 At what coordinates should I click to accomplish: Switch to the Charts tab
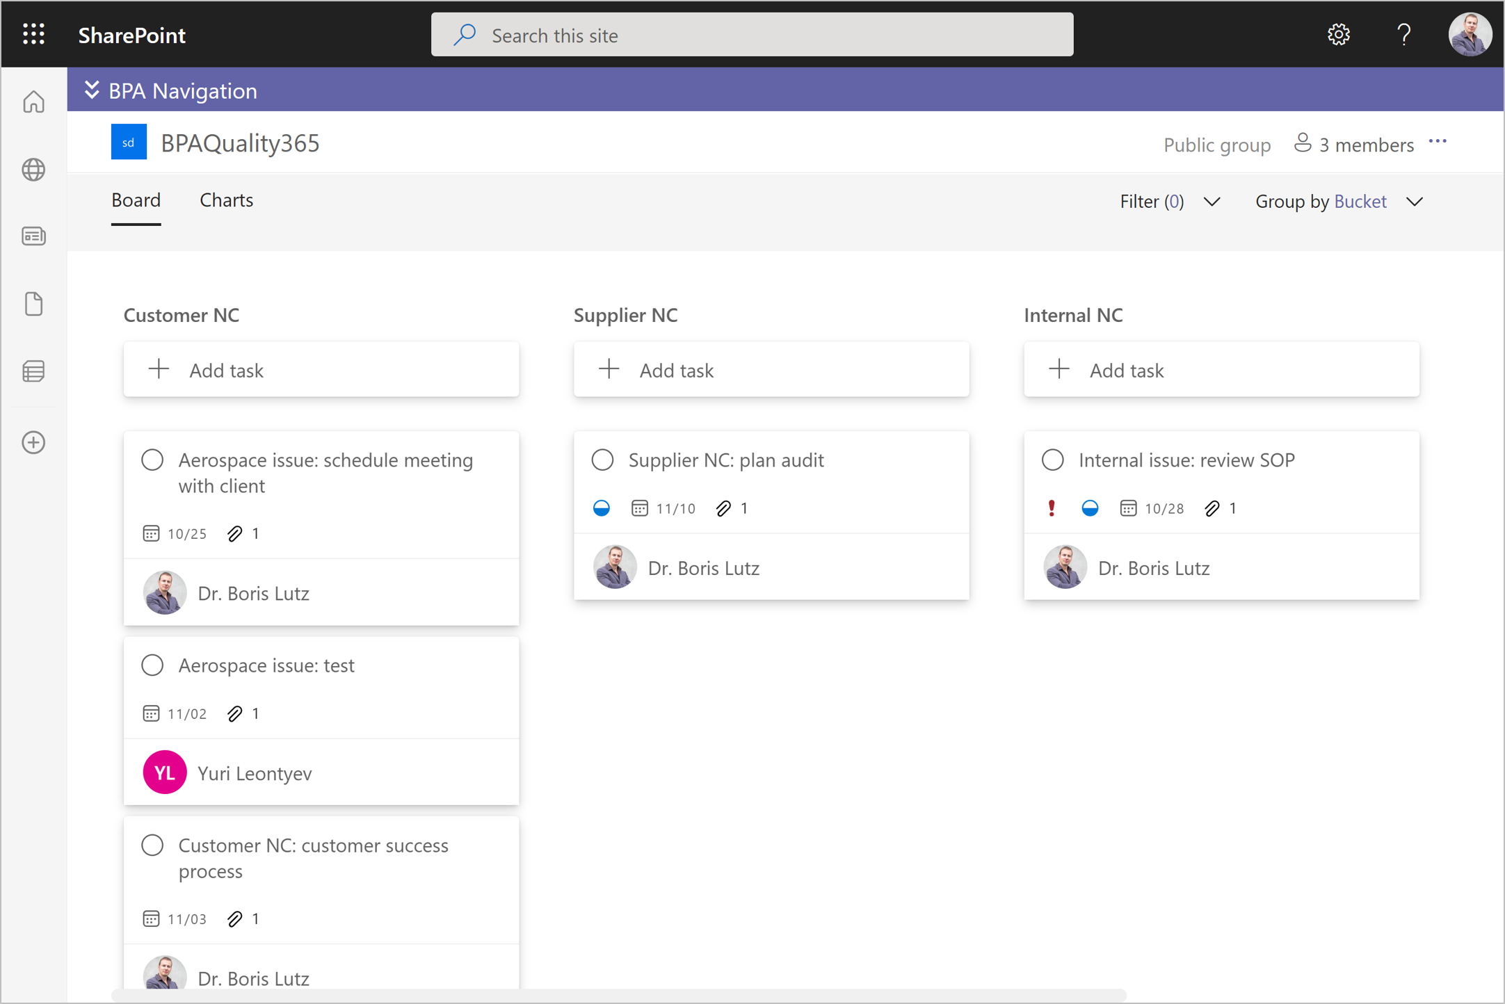[225, 200]
